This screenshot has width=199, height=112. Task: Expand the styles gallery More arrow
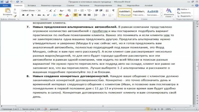[161, 16]
